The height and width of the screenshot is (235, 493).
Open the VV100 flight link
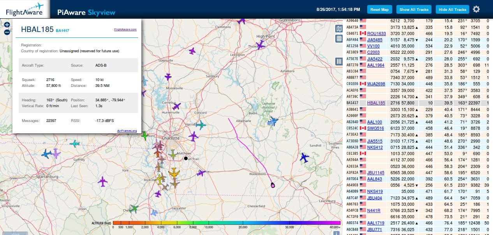pos(373,46)
